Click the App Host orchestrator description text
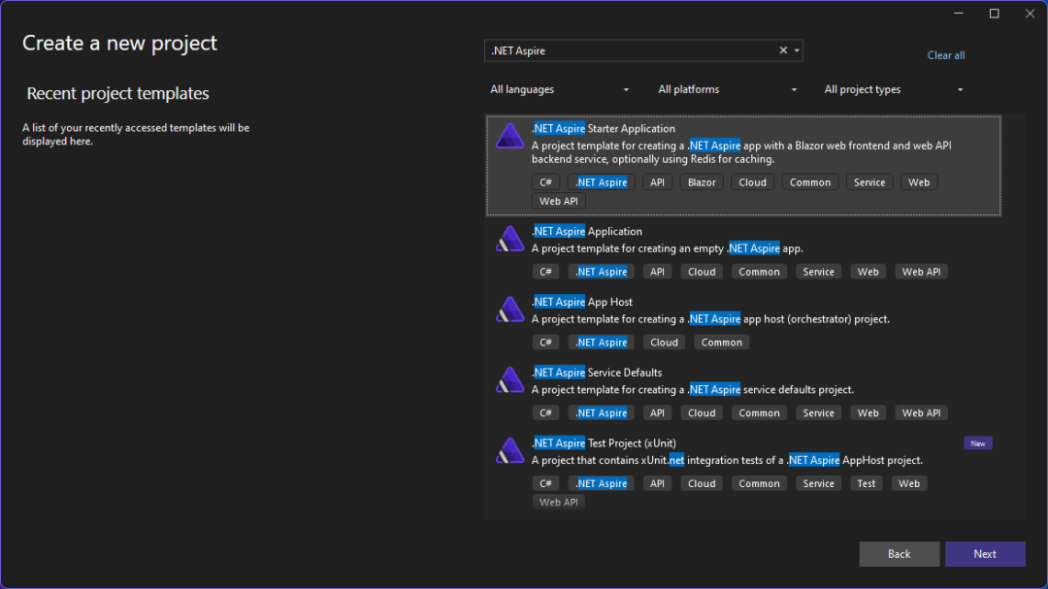Image resolution: width=1048 pixels, height=589 pixels. pos(710,319)
